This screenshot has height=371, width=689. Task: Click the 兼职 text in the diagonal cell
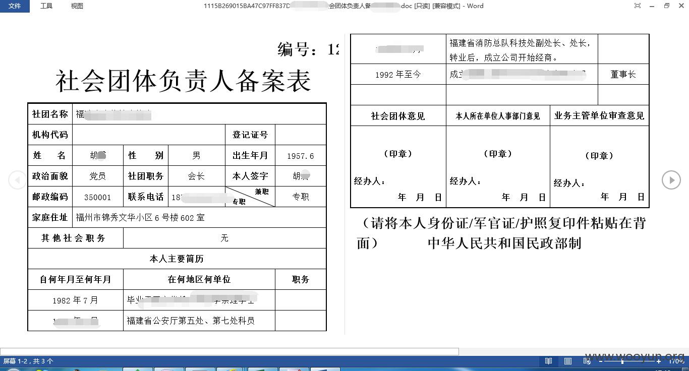point(262,192)
